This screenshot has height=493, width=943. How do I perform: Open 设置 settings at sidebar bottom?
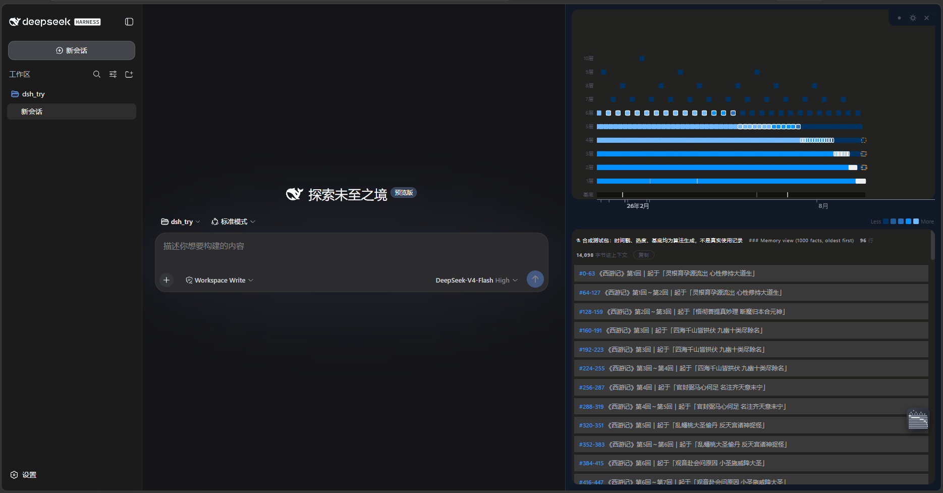click(x=24, y=475)
